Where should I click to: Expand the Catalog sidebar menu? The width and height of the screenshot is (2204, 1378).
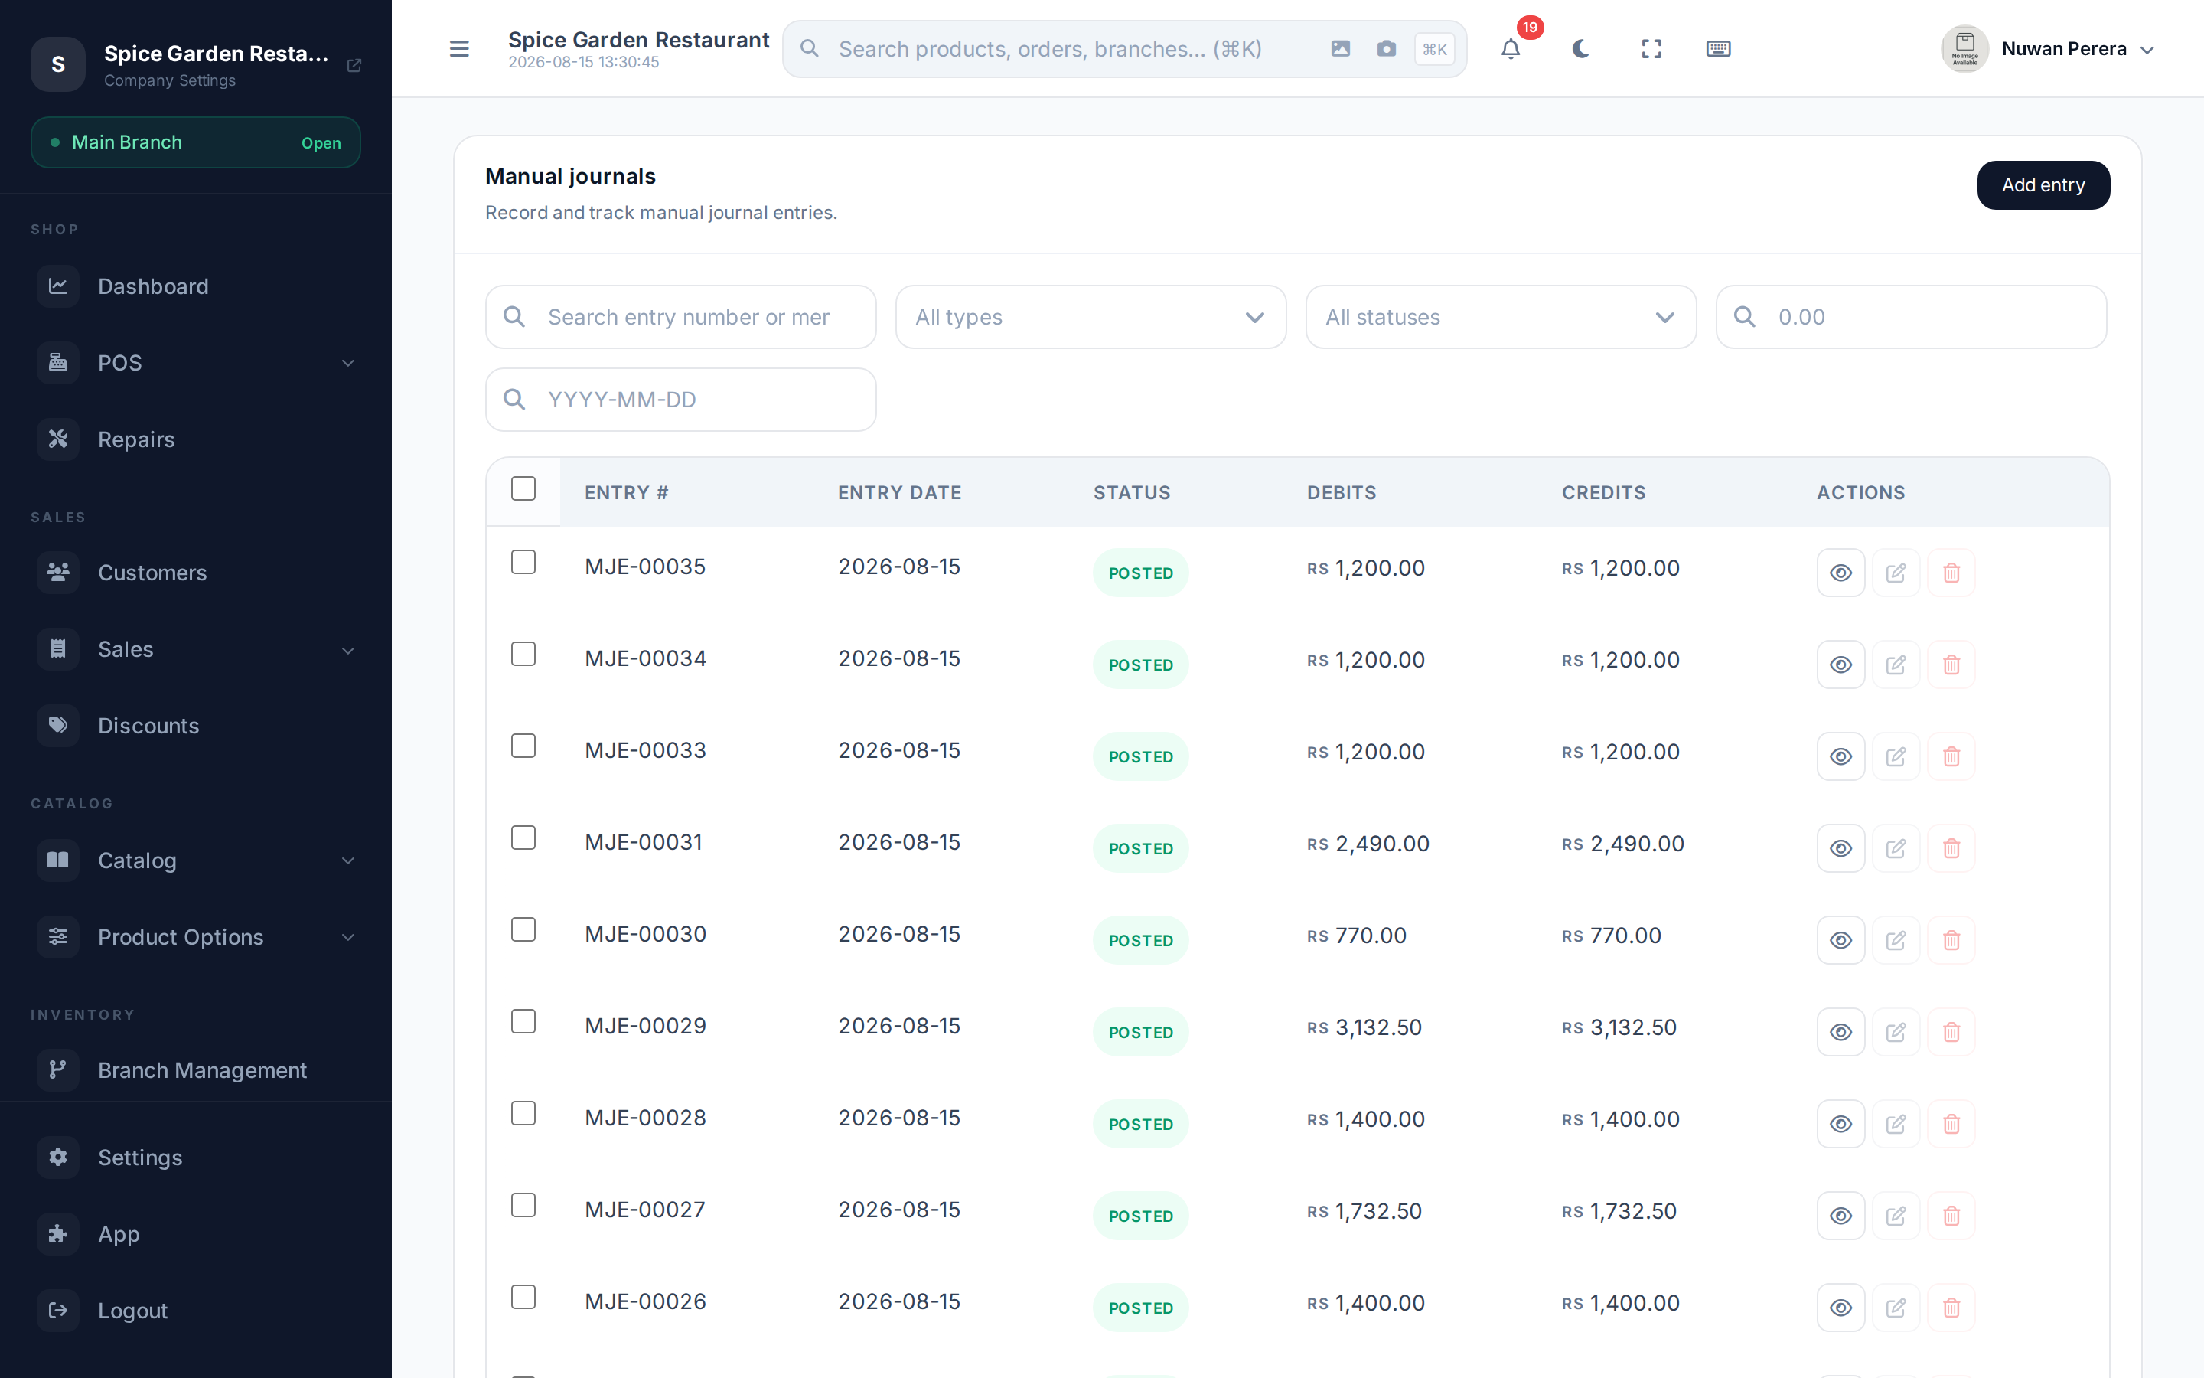click(x=195, y=860)
